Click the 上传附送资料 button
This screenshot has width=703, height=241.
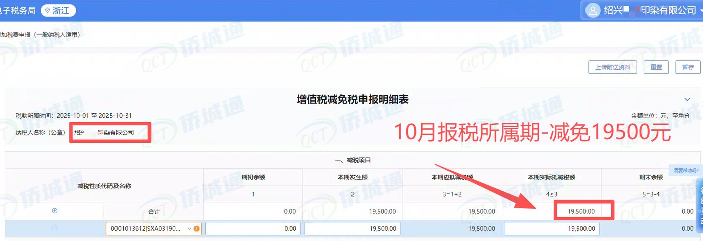pos(612,67)
